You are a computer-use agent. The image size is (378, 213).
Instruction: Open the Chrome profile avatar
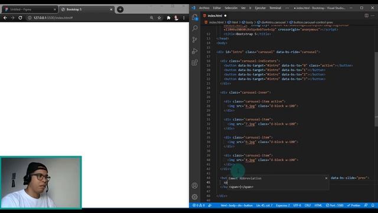click(x=176, y=18)
